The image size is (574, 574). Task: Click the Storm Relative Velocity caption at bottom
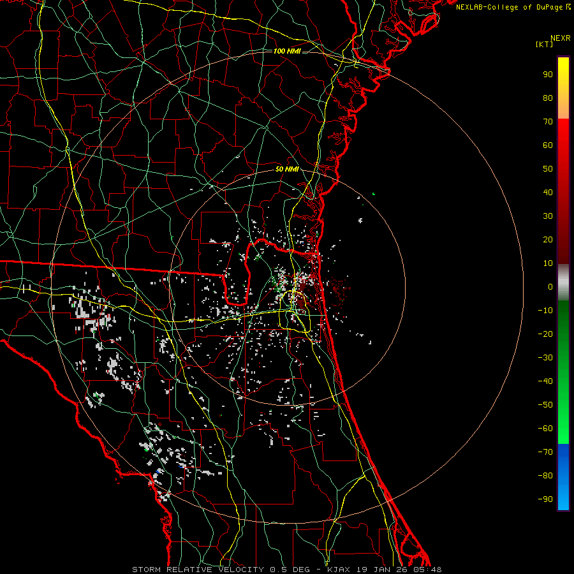point(286,570)
